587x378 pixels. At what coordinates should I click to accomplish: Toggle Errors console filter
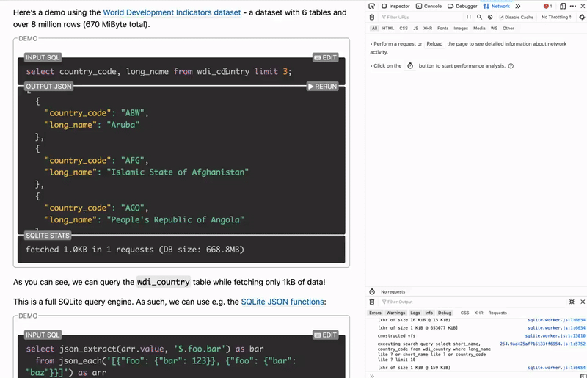point(375,313)
